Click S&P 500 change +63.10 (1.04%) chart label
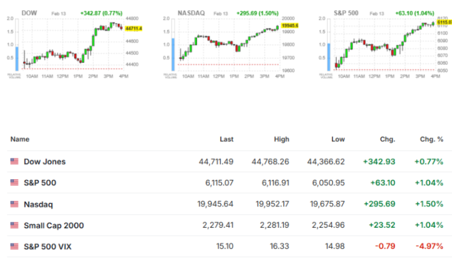The height and width of the screenshot is (259, 452). (x=414, y=13)
